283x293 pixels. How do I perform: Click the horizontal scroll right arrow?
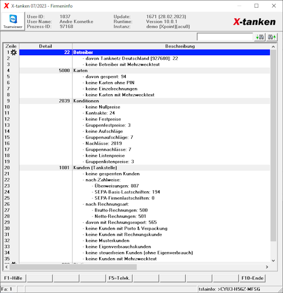(x=267, y=267)
